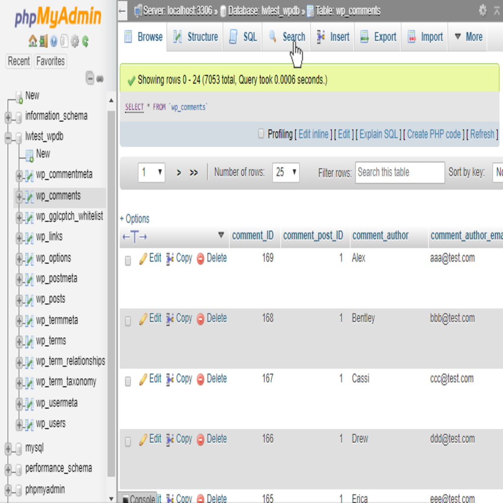Click the red Delete icon for row 169
Screen dimensions: 503x503
click(x=200, y=258)
